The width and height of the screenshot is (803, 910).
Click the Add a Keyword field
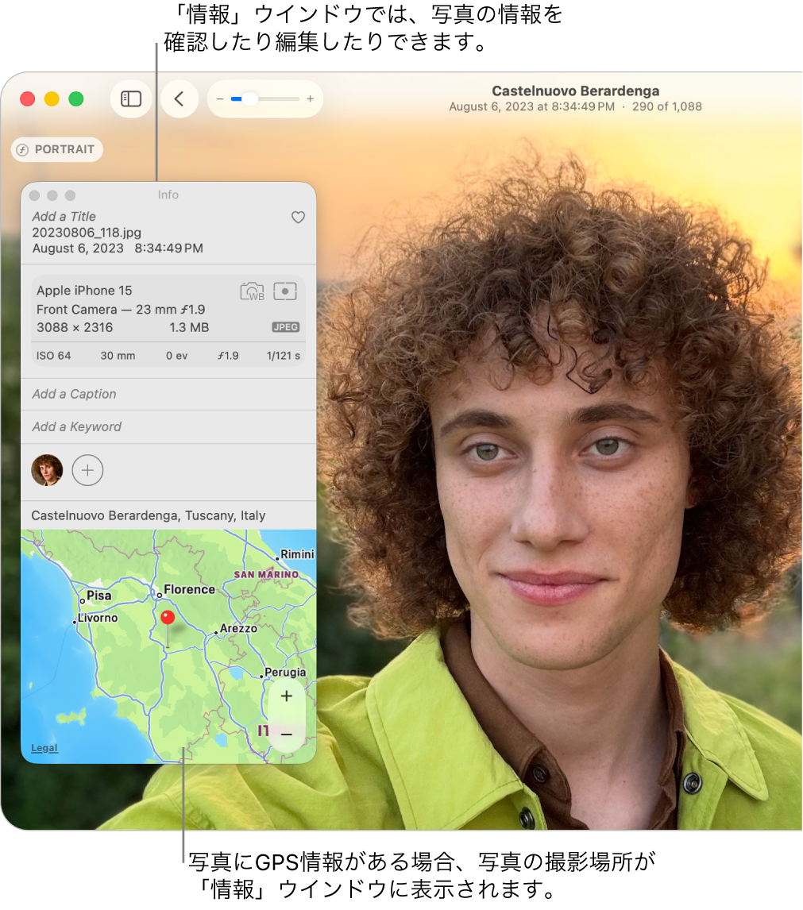[75, 426]
